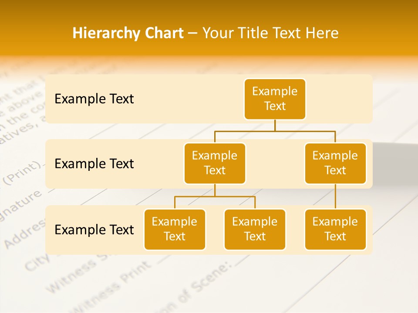The height and width of the screenshot is (313, 418).
Task: Click the top-level 'Example Text' node
Action: [x=275, y=99]
